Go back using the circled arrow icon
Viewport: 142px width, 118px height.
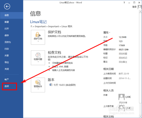pyautogui.click(x=7, y=7)
